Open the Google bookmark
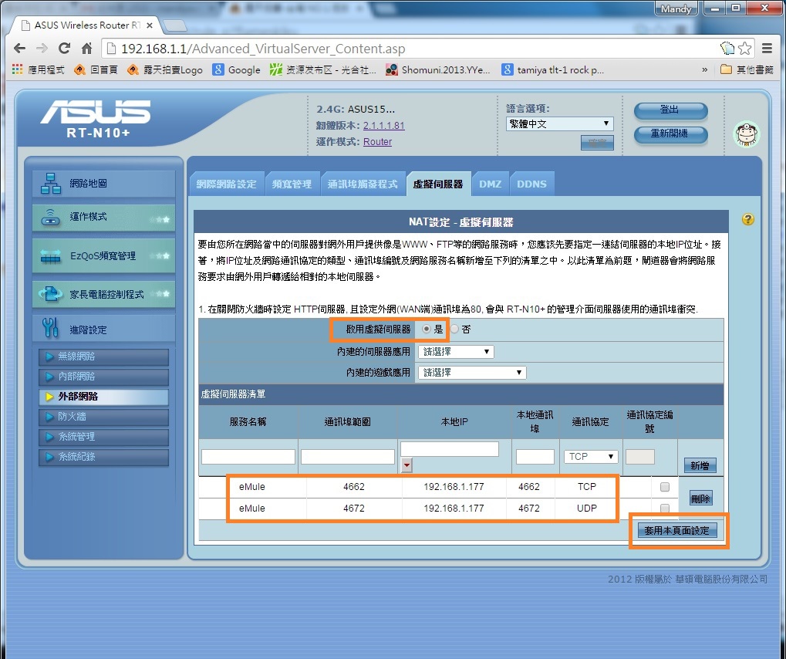The height and width of the screenshot is (659, 786). click(x=236, y=69)
